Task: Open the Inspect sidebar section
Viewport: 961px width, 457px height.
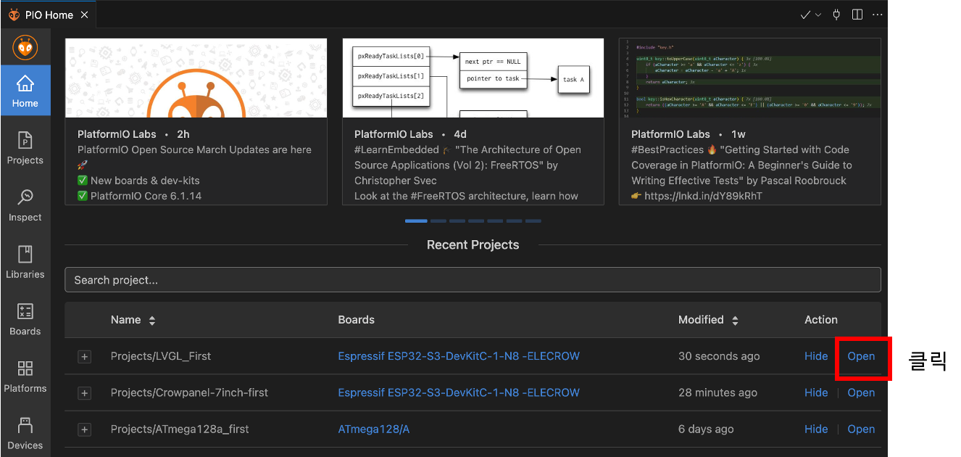Action: (25, 205)
